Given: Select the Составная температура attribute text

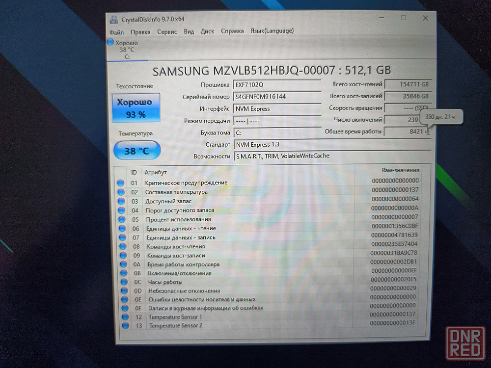Looking at the screenshot, I should pyautogui.click(x=176, y=192).
